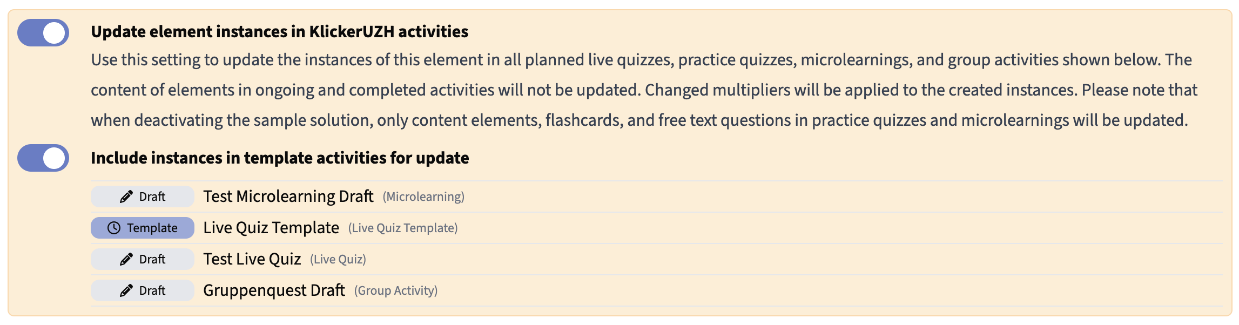Screen dimensions: 1239x325
Task: Toggle the Update element instances switch
Action: point(43,33)
